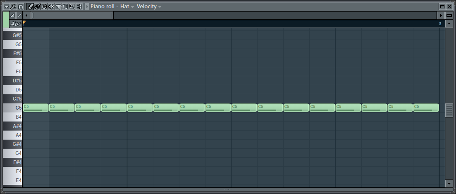Screen dimensions: 456x194
Task: Select the speaker Playback tool
Action: 79,7
